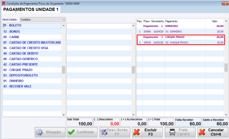Click the Prazo column header
The image size is (229, 139).
[x=147, y=21]
